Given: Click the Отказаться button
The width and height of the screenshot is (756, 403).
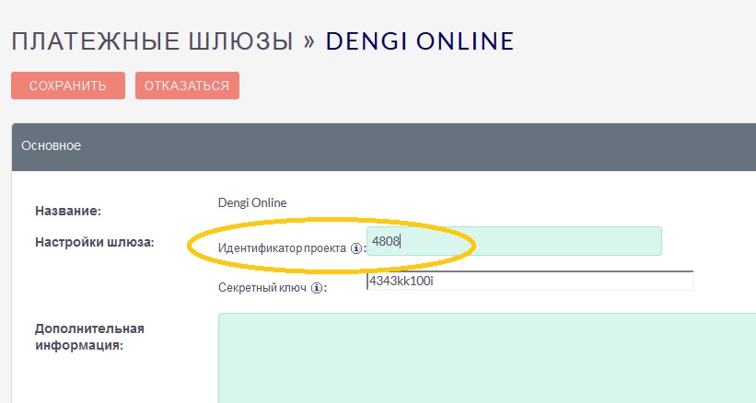Looking at the screenshot, I should click(187, 86).
